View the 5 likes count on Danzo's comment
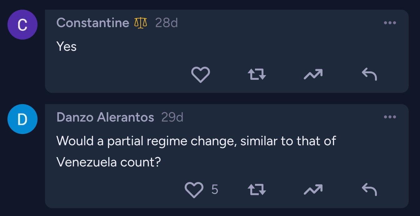Image resolution: width=420 pixels, height=216 pixels. (215, 190)
